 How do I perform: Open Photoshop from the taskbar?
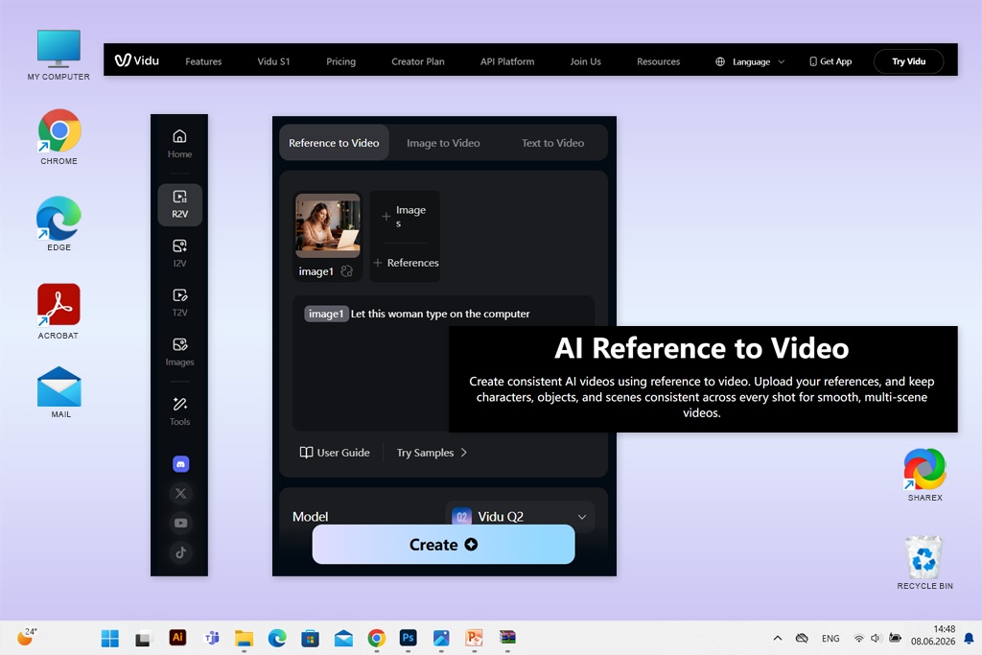point(409,638)
